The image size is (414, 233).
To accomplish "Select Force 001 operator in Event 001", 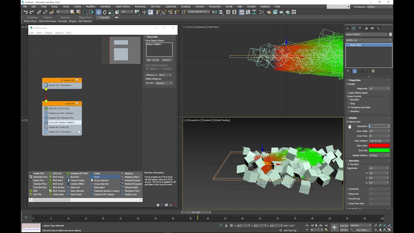I will (x=62, y=123).
